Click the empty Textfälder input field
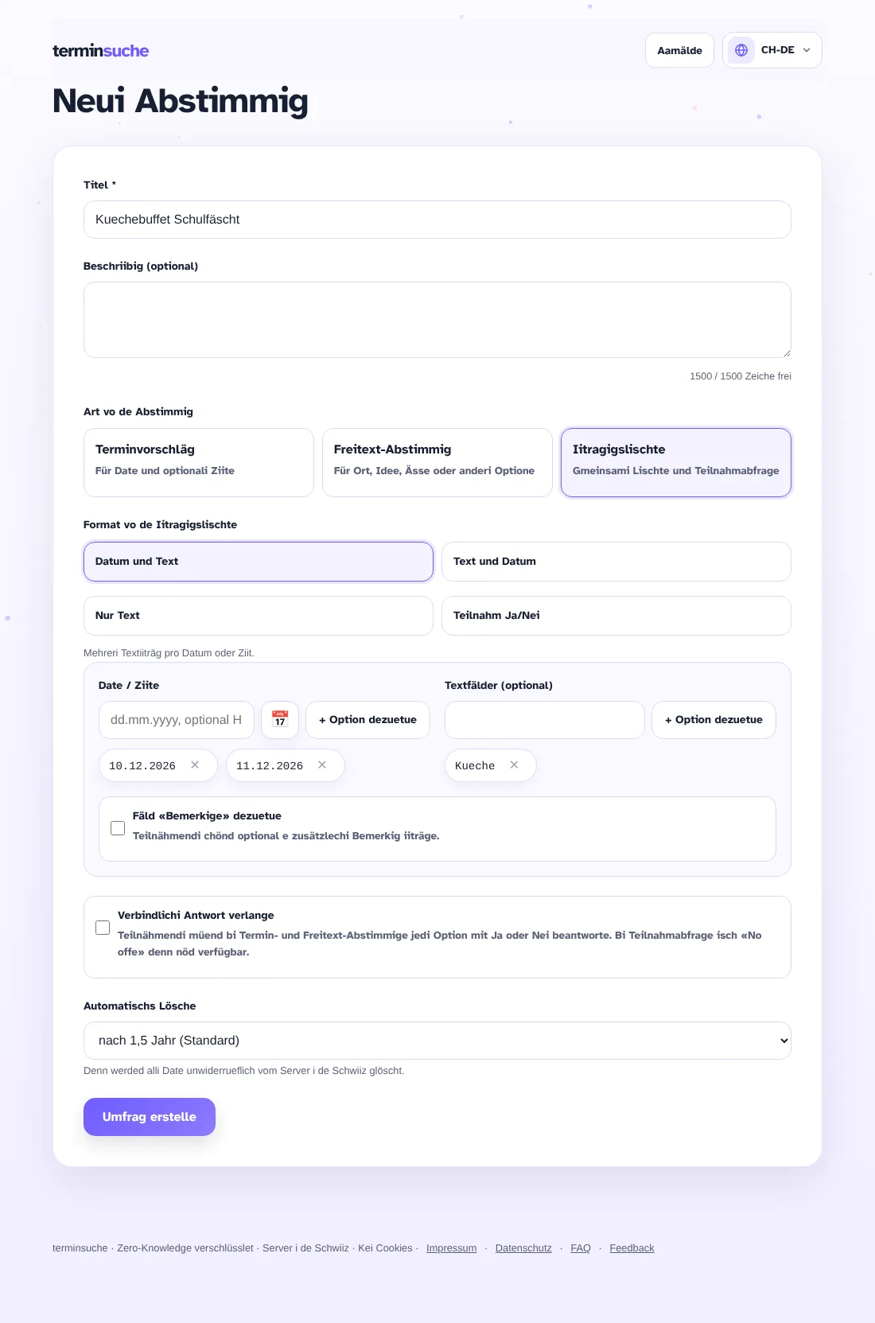Viewport: 875px width, 1323px height. click(545, 719)
